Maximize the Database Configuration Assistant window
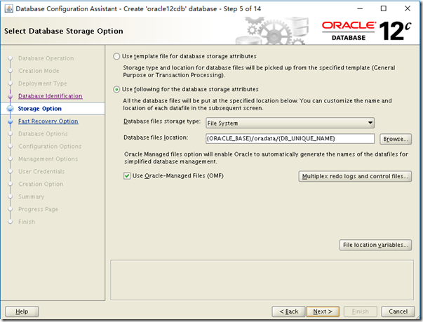The image size is (423, 322). 383,8
